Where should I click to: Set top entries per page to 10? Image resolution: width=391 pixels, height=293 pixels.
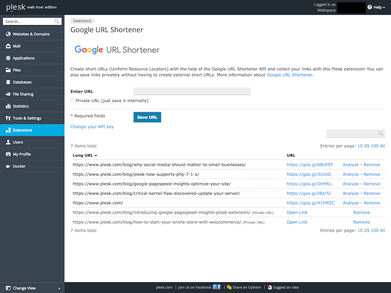click(360, 146)
